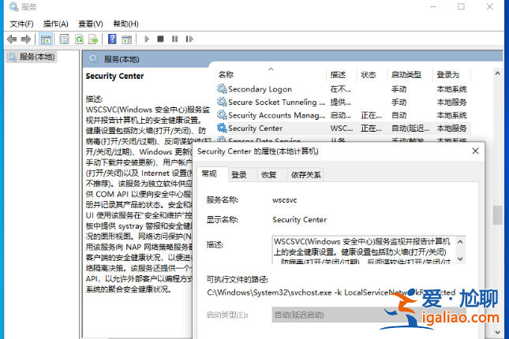Viewport: 509px width, 339px height.
Task: Click the Refresh toolbar icon
Action: [x=79, y=39]
